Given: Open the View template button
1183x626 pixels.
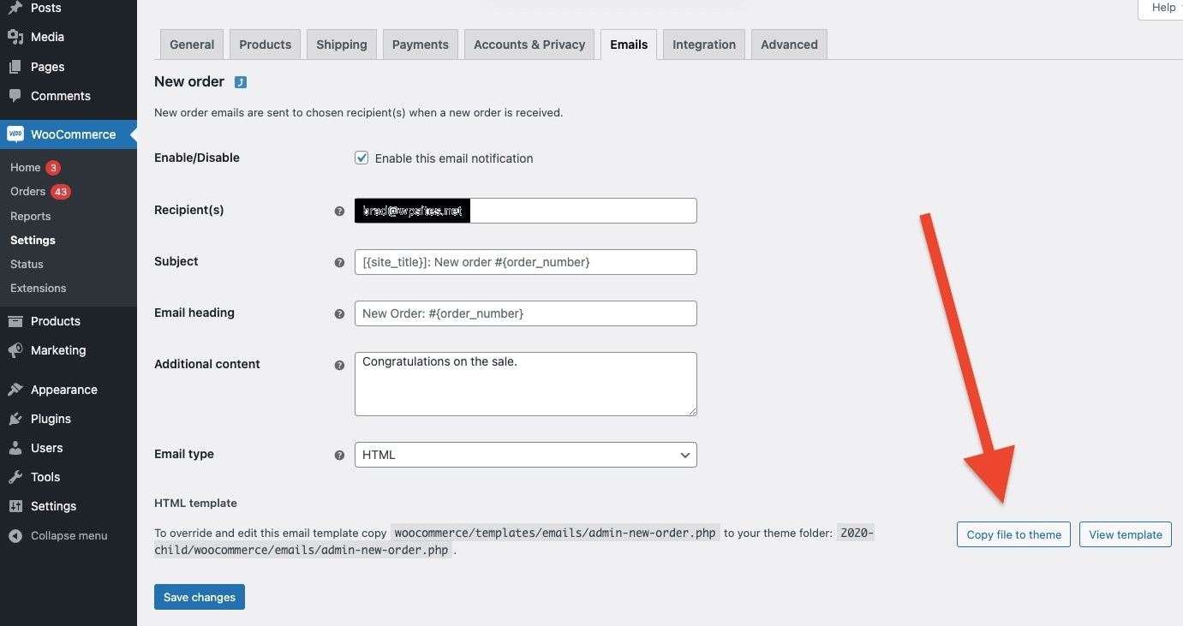Looking at the screenshot, I should tap(1125, 534).
